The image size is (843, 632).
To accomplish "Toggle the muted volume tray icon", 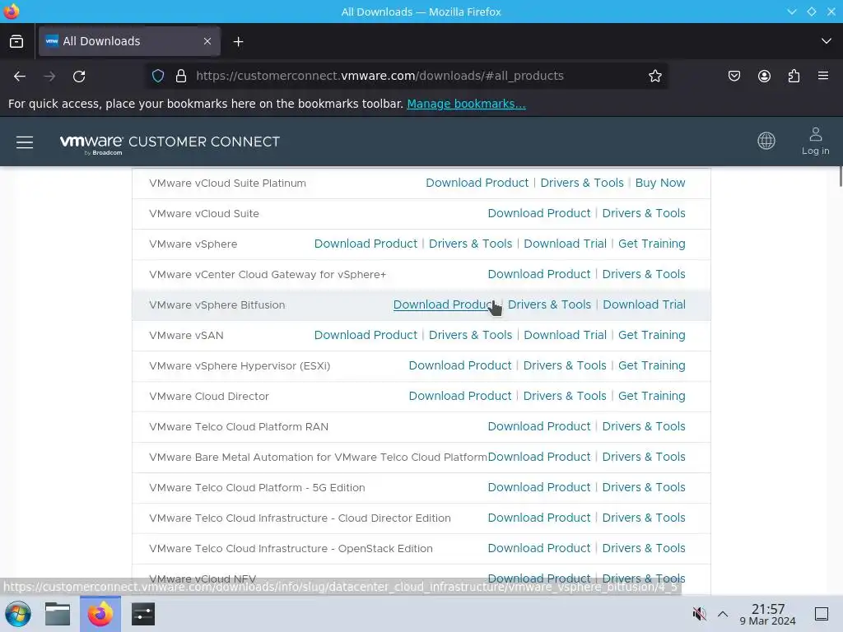I will pyautogui.click(x=700, y=614).
